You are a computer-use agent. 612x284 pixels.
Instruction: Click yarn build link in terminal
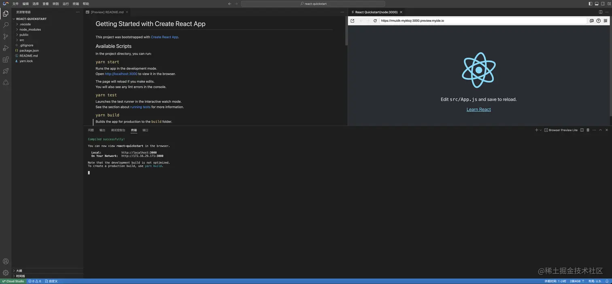[x=153, y=166]
